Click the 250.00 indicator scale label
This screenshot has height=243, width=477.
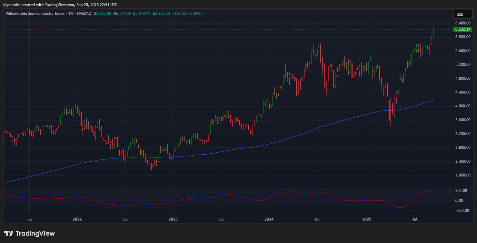point(461,191)
